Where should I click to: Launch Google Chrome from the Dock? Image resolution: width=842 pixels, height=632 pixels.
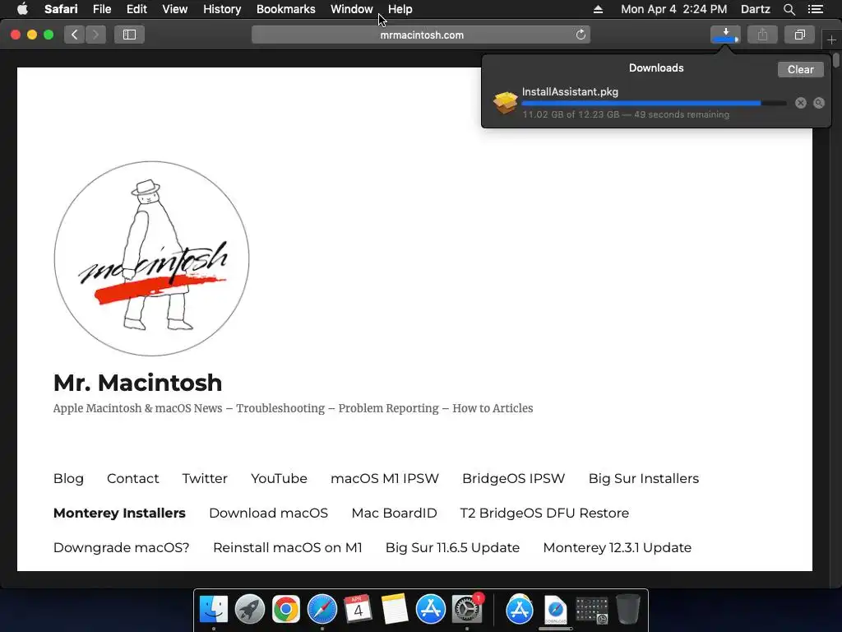[x=285, y=610]
